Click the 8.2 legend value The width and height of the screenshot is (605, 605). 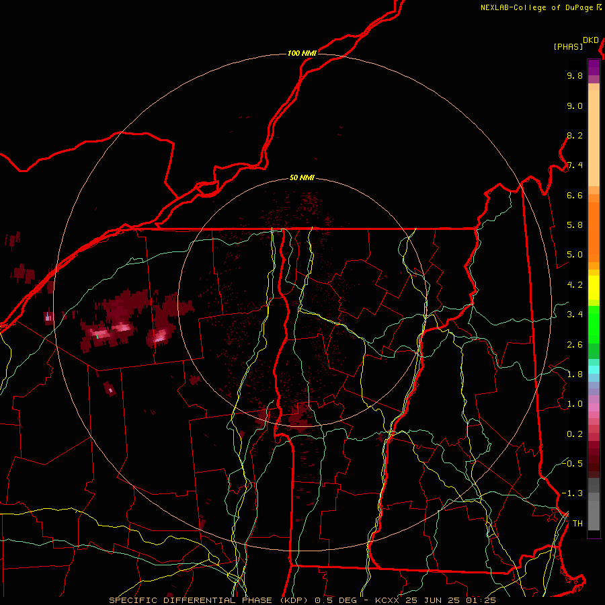pyautogui.click(x=575, y=135)
